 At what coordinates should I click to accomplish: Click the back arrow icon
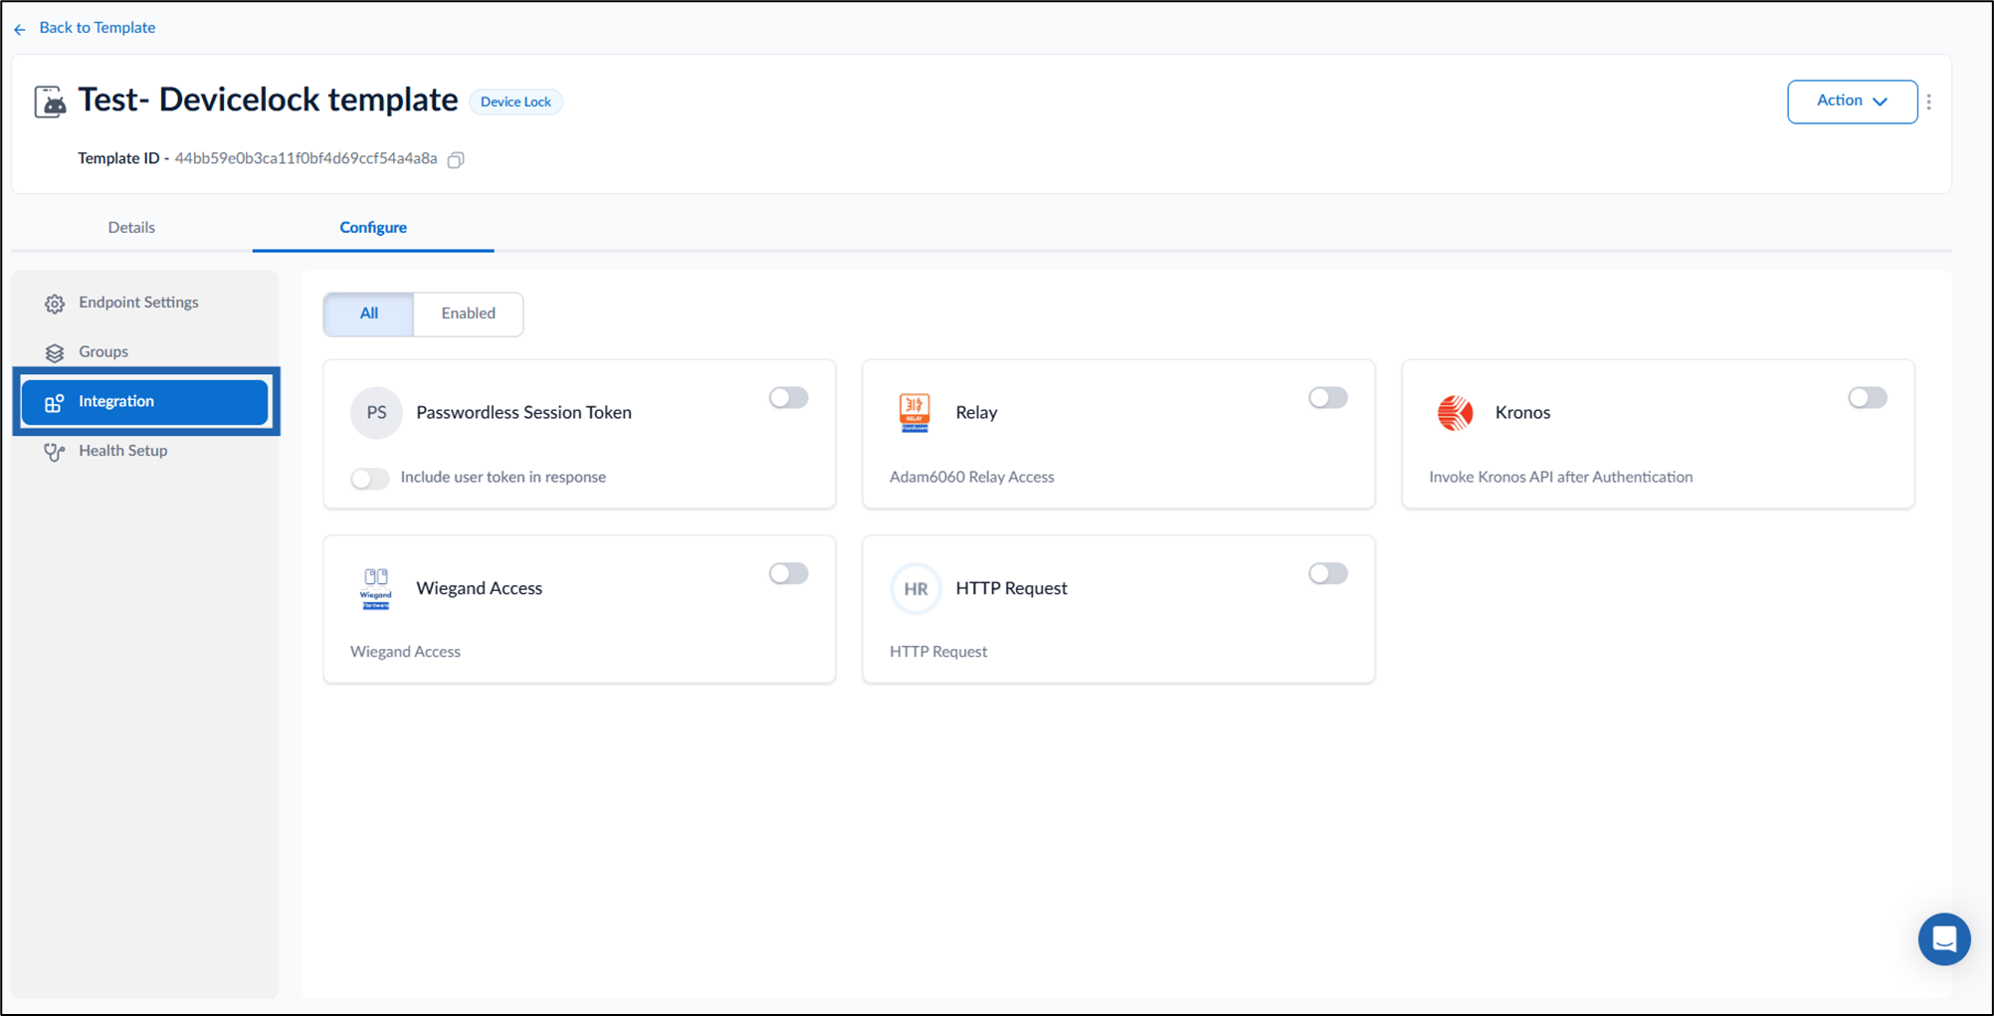(20, 29)
